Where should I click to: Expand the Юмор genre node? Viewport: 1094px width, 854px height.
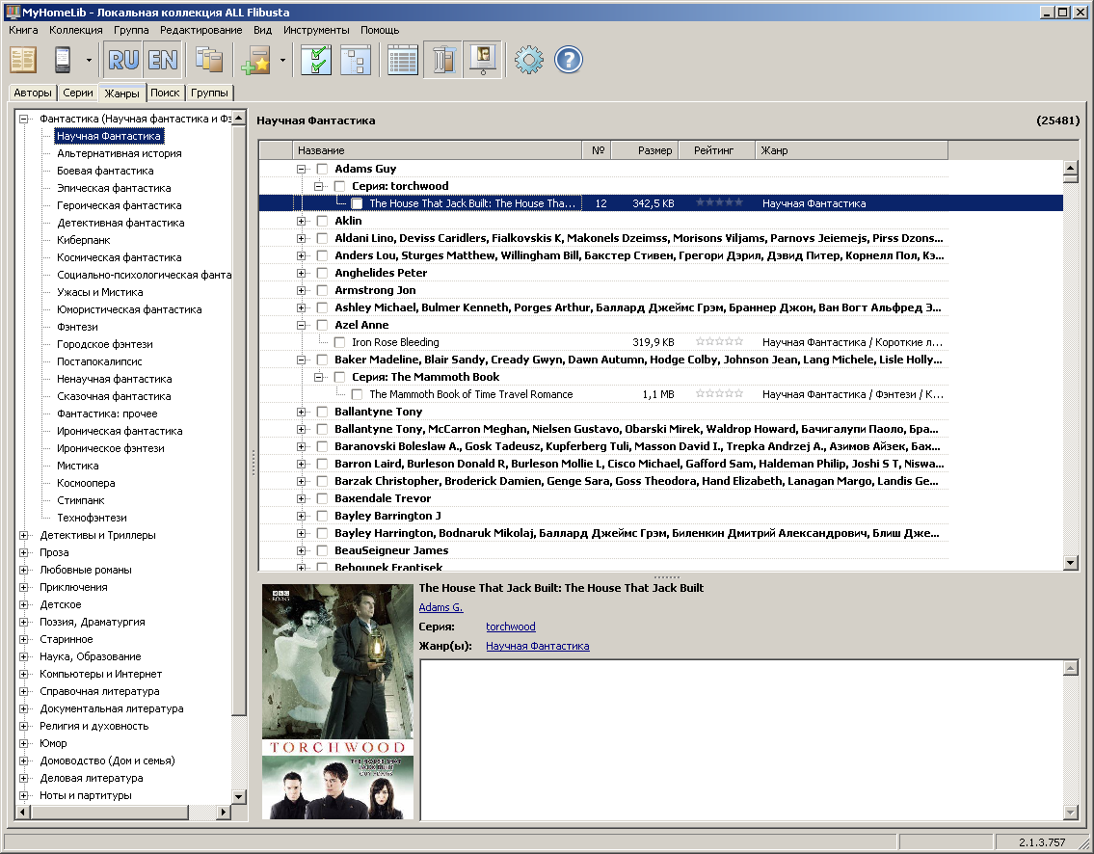24,744
